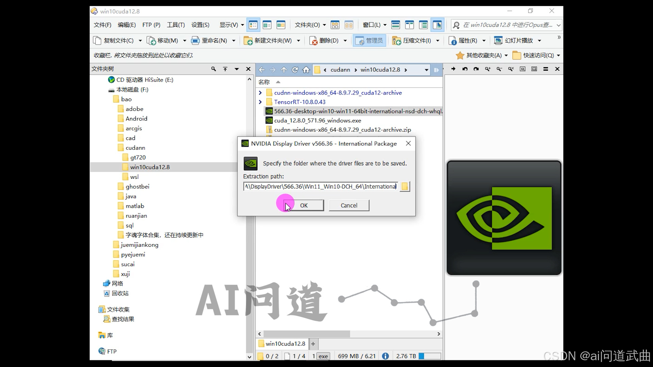Open the 工具(T) menu
Image resolution: width=653 pixels, height=367 pixels.
pos(175,25)
